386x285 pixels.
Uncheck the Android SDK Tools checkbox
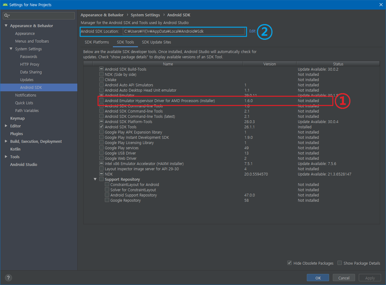pos(101,127)
